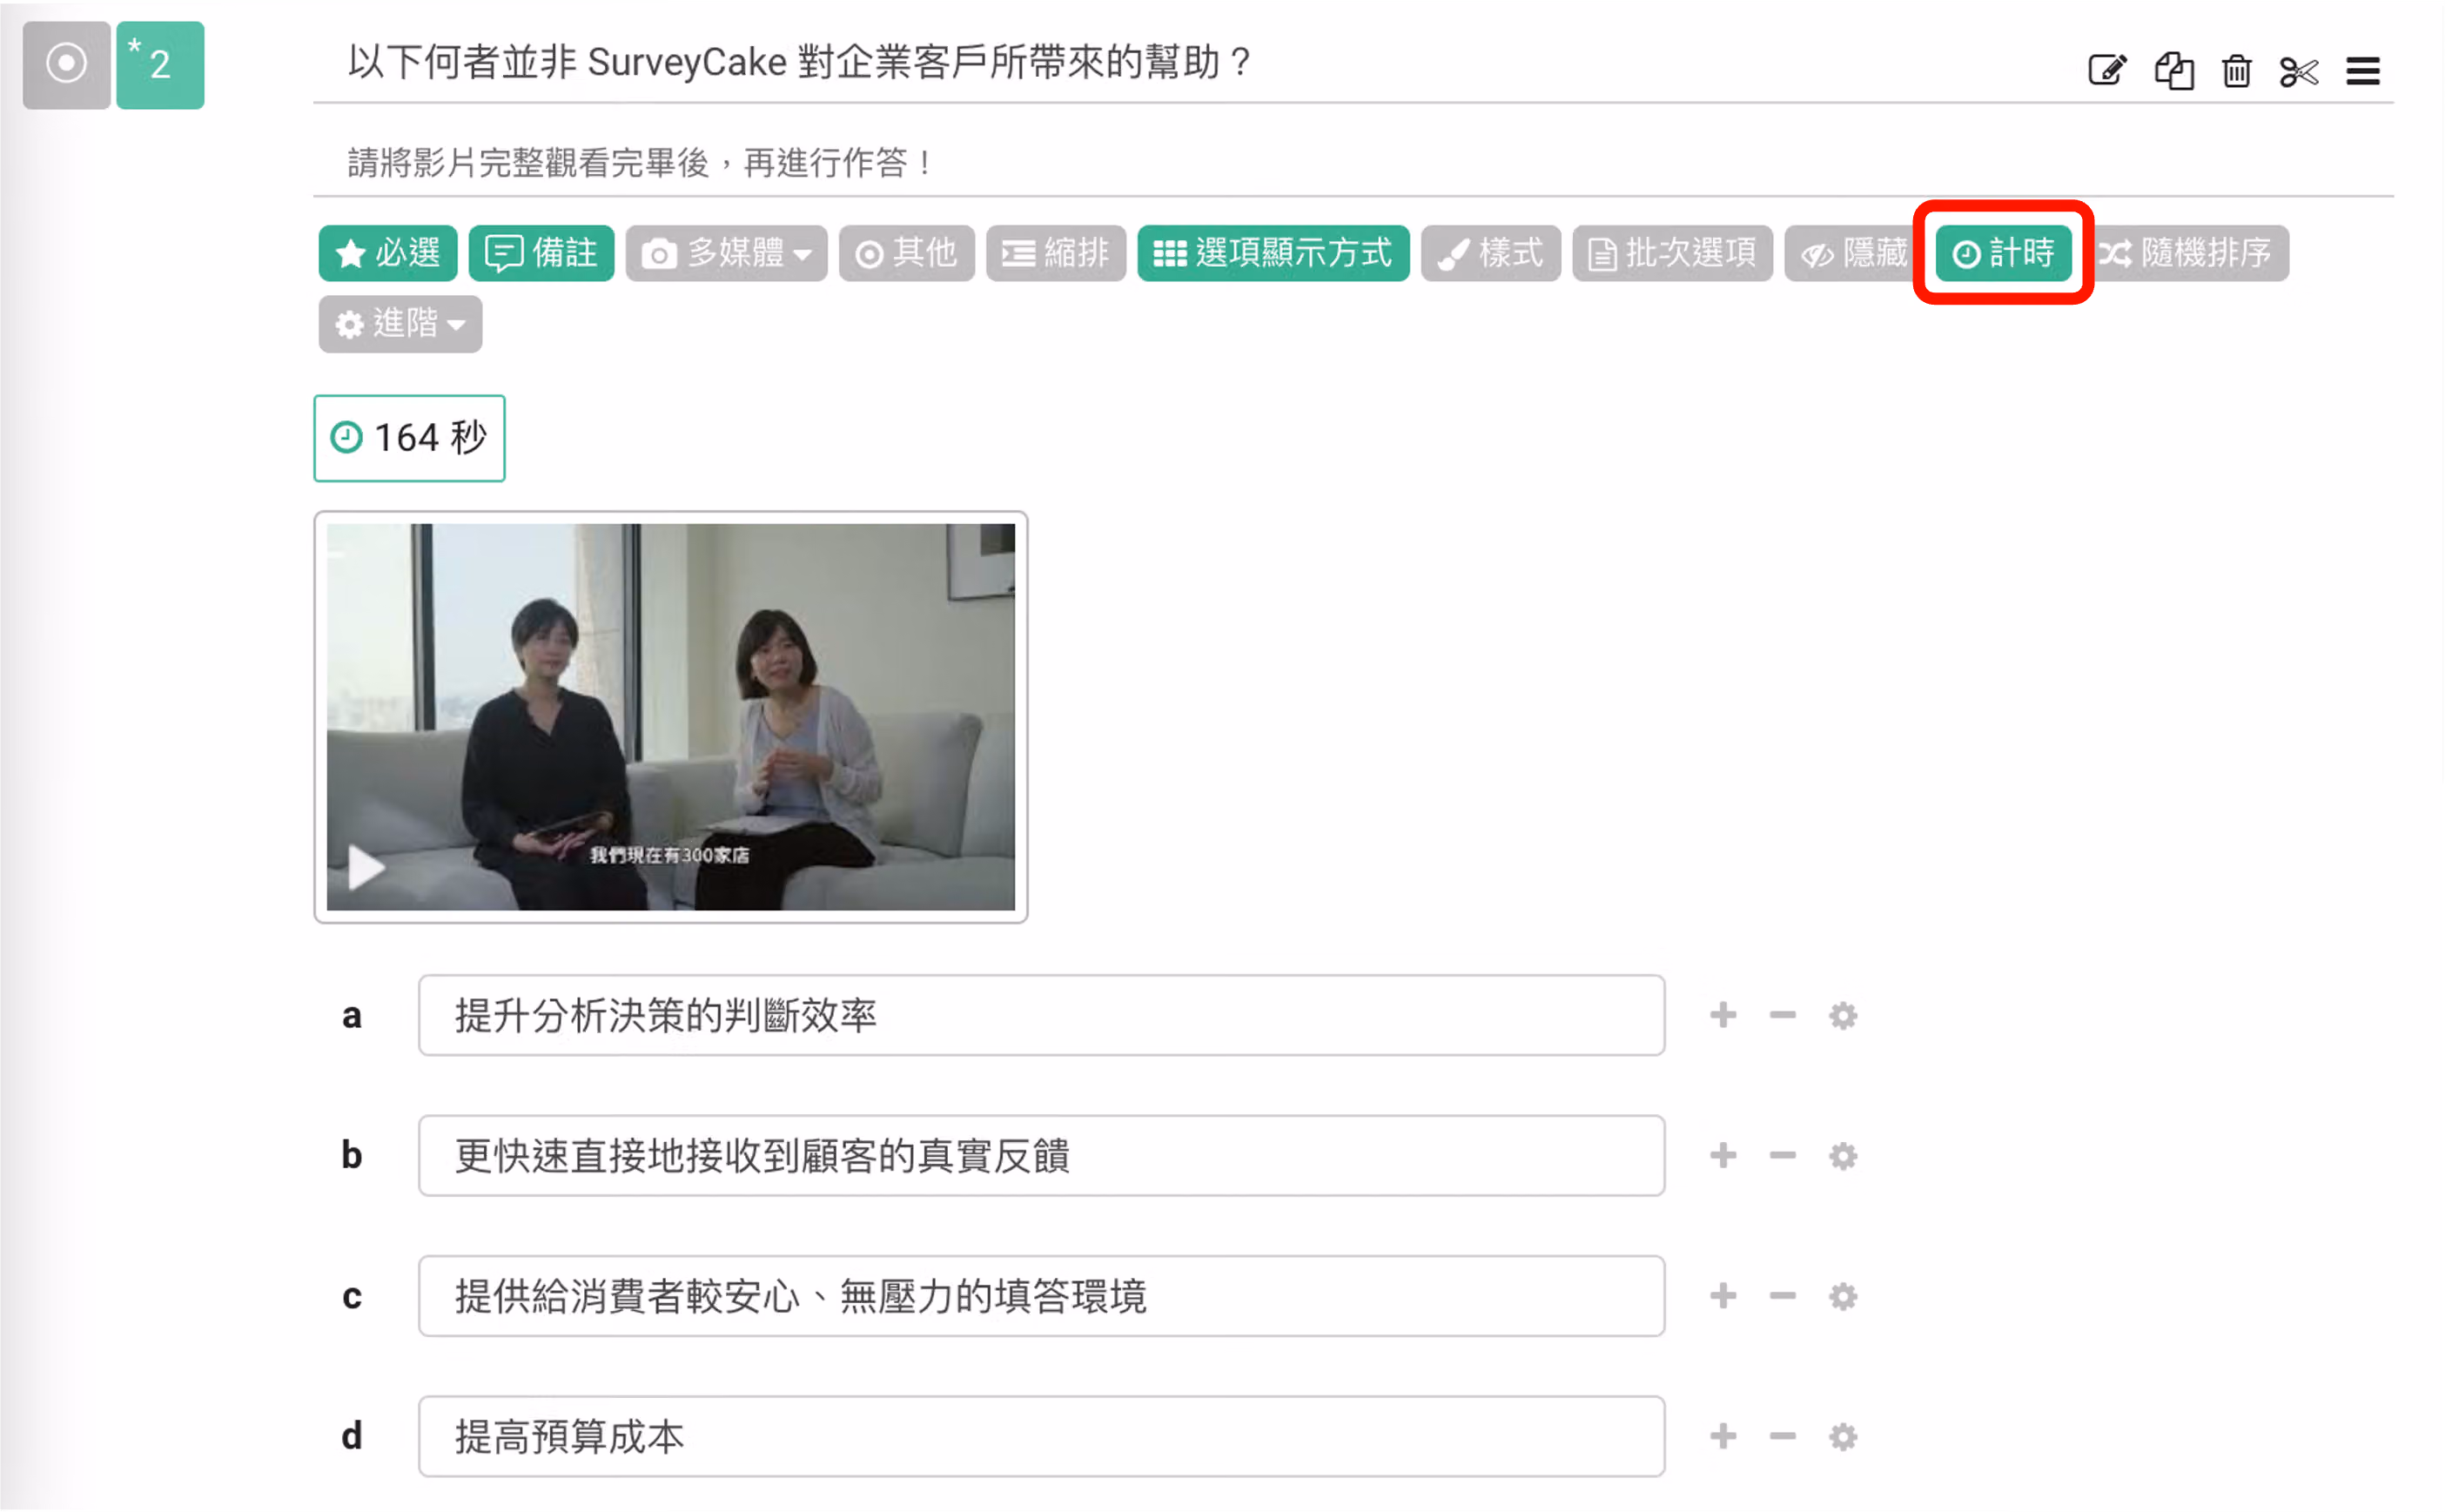Remove option a with minus icon
Image resolution: width=2445 pixels, height=1512 pixels.
(1782, 1015)
